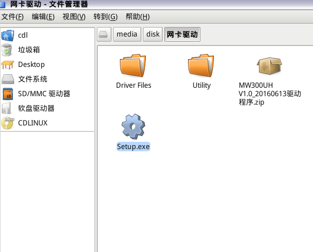
Task: Open the 文件(F) menu
Action: 12,17
